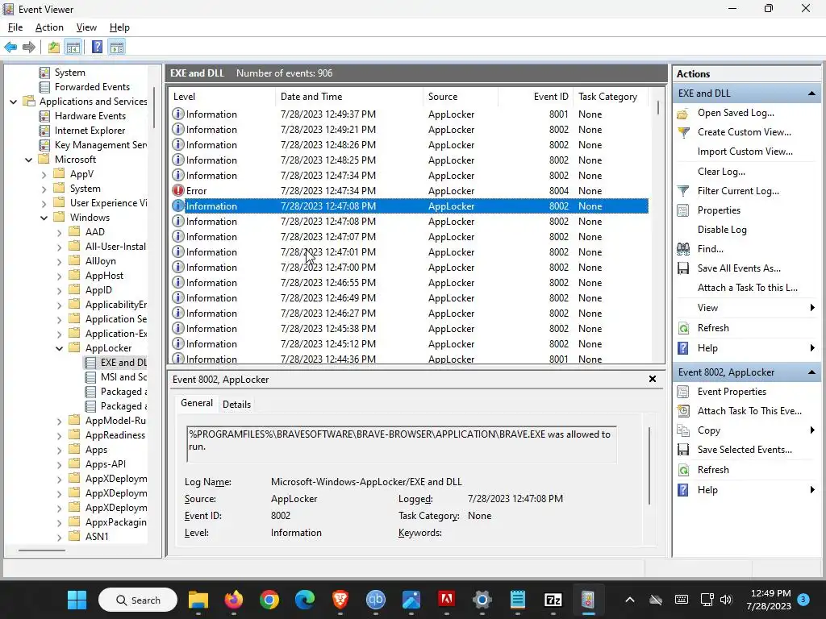Select event logged at 12:49:37 PM
Viewport: 826px width, 619px height.
pyautogui.click(x=409, y=114)
